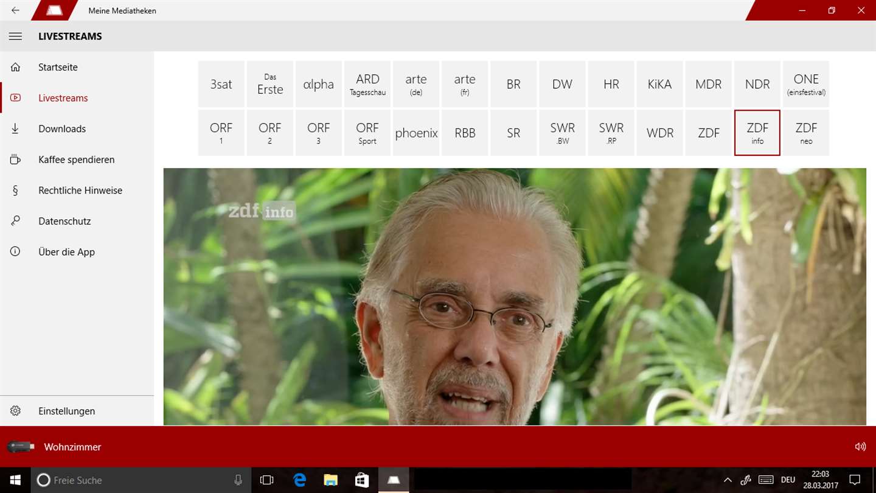This screenshot has height=493, width=876.
Task: Select the ZDF info tile
Action: (x=757, y=133)
